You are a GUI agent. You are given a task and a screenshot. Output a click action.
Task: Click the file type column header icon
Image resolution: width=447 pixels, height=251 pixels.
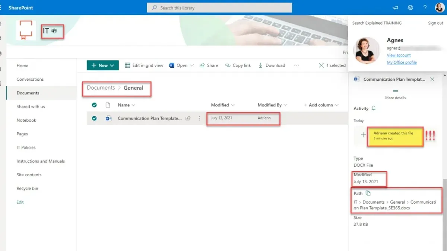pyautogui.click(x=108, y=105)
